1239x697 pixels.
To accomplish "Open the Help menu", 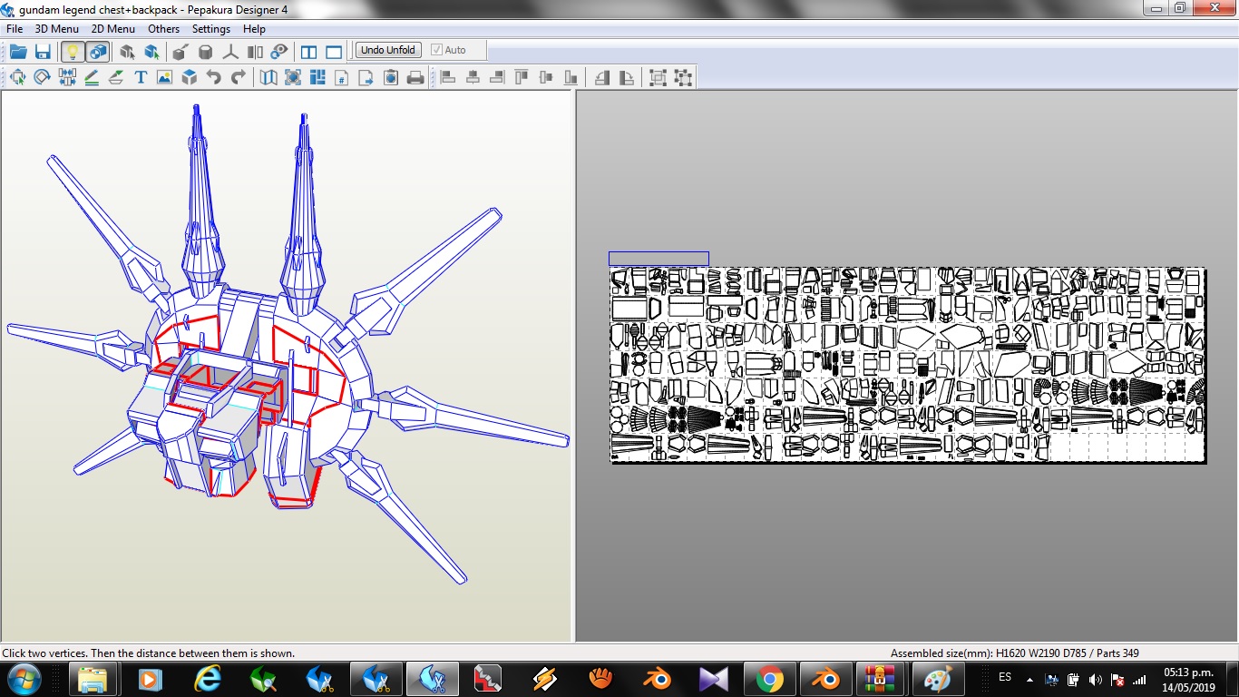I will pyautogui.click(x=254, y=29).
